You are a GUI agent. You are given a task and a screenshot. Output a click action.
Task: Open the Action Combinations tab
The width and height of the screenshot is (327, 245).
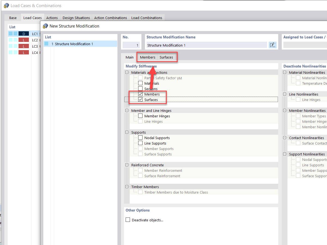point(111,18)
